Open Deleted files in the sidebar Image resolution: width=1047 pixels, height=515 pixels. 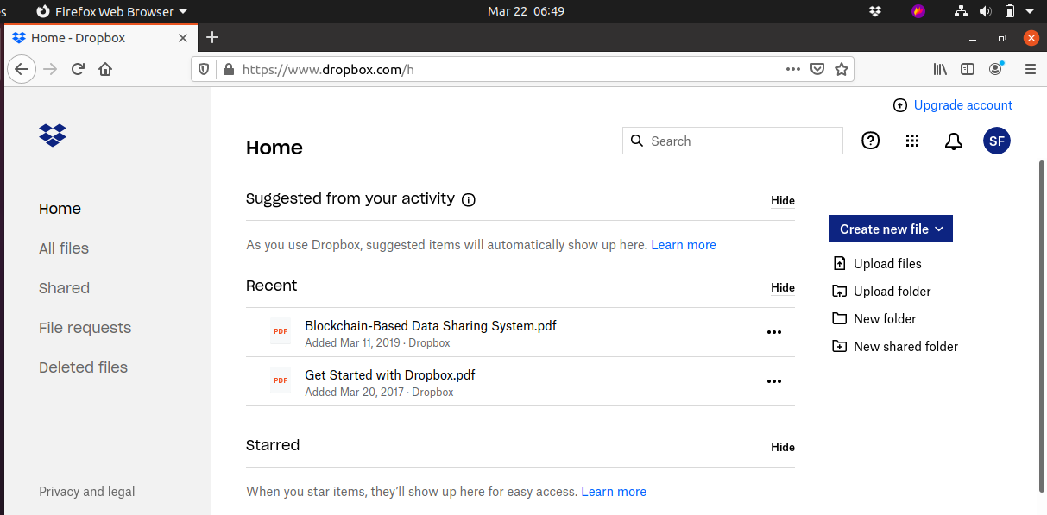(x=83, y=367)
